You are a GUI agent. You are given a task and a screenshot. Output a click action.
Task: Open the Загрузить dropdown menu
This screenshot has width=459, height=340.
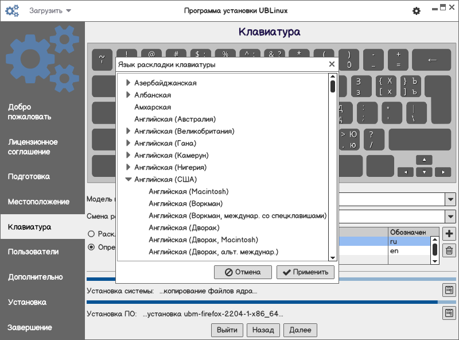(x=50, y=11)
